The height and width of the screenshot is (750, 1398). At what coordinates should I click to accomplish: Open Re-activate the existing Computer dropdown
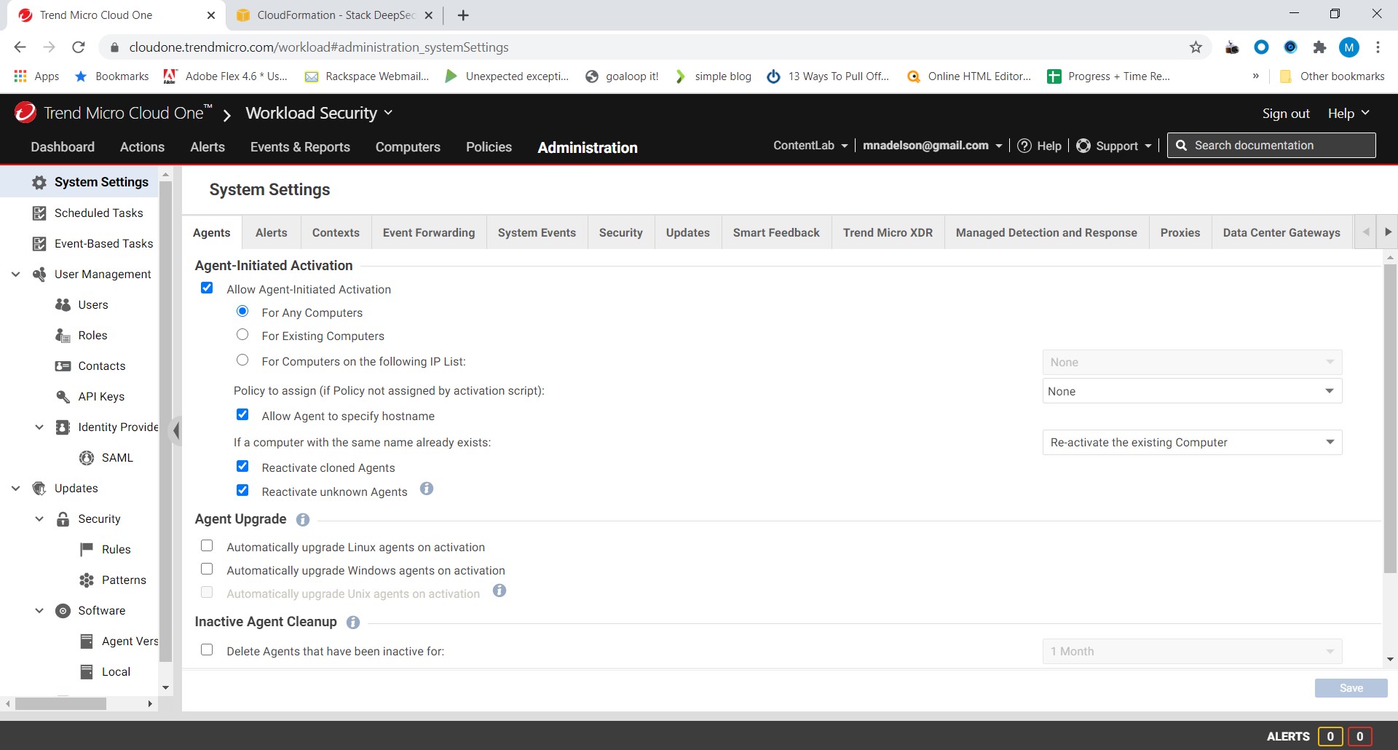click(1192, 442)
